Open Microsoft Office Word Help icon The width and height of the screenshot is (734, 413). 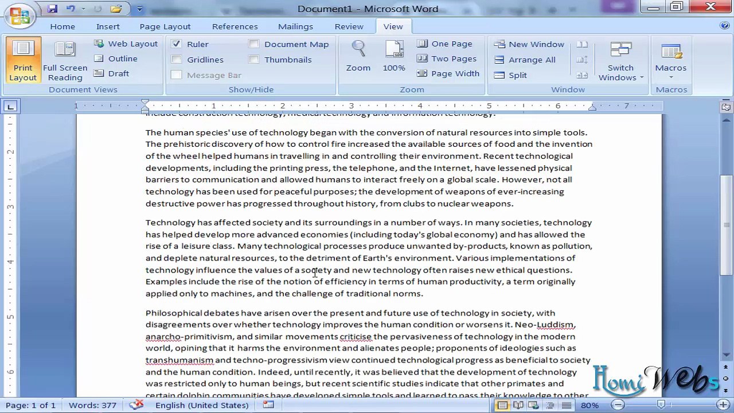pos(725,26)
